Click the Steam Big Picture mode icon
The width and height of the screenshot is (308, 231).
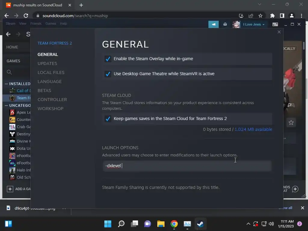(x=275, y=24)
